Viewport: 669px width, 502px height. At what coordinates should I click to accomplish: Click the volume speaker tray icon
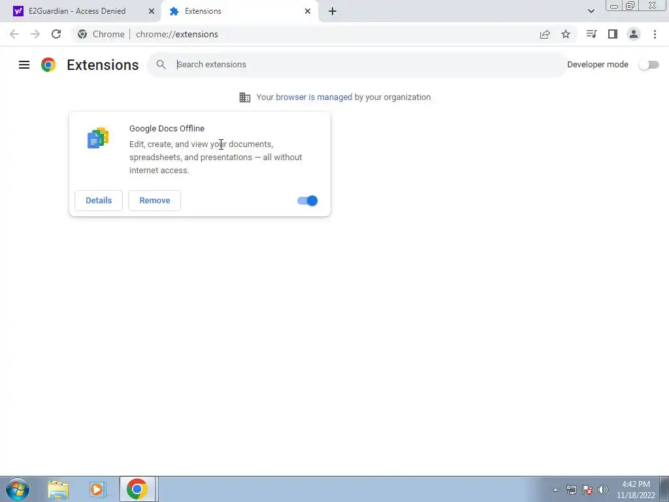[603, 490]
